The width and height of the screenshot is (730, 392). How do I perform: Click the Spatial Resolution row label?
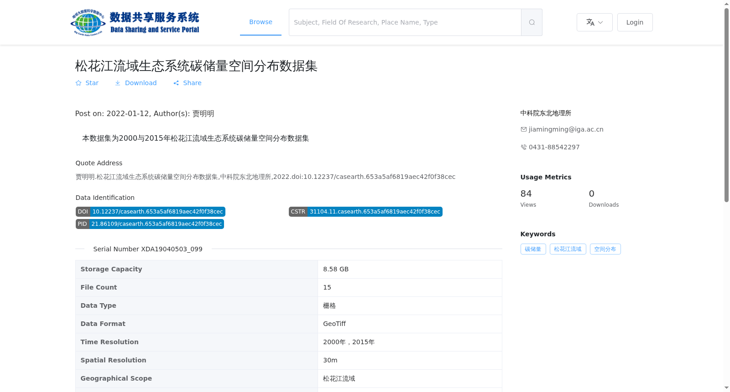pos(114,360)
